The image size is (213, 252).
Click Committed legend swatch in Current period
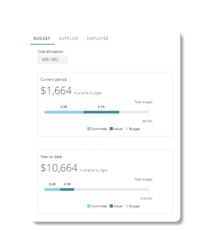[89, 129]
